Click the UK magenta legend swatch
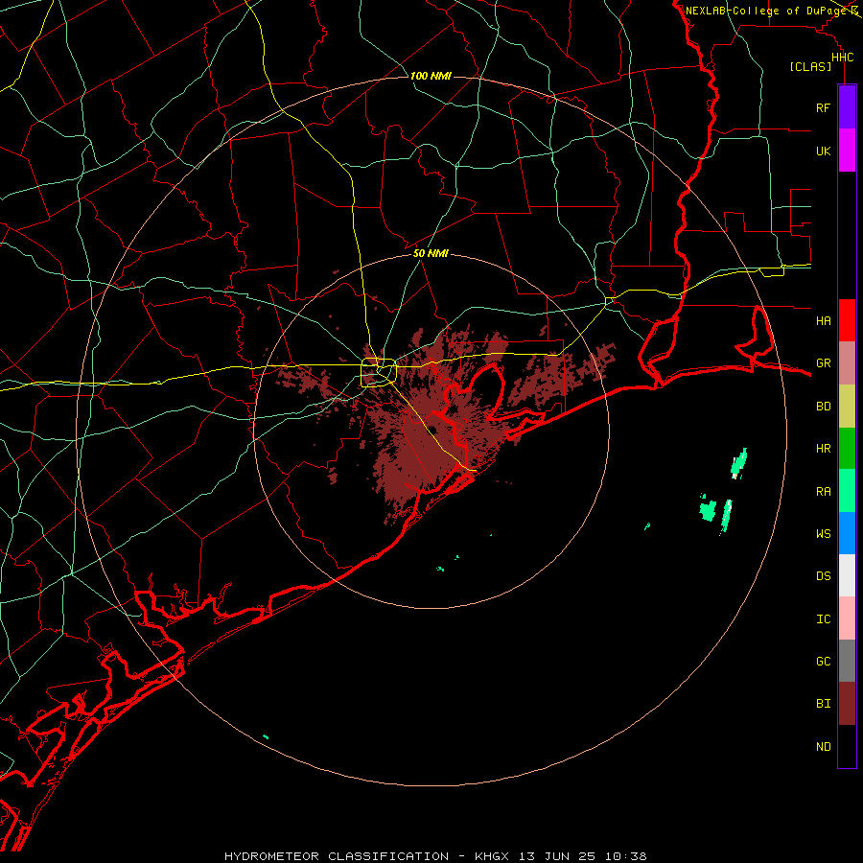863x863 pixels. (x=847, y=151)
